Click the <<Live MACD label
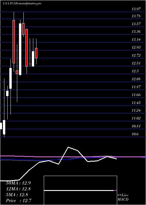The height and width of the screenshot is (205, 146). pyautogui.click(x=123, y=197)
